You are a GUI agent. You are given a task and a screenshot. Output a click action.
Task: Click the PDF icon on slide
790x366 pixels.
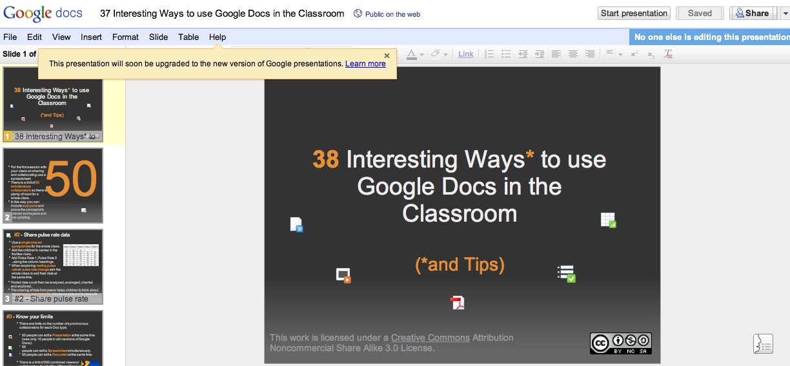(x=458, y=302)
